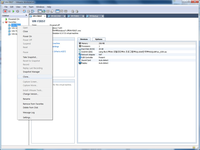Image resolution: width=200 pixels, height=150 pixels.
Task: Click the Capture Movie toolbar icon
Action: [x=77, y=11]
